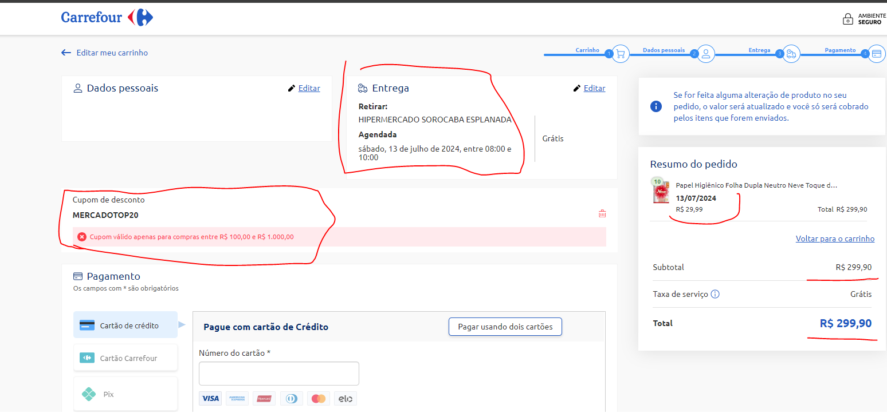
Task: Select the Entrega step truck icon
Action: point(791,54)
